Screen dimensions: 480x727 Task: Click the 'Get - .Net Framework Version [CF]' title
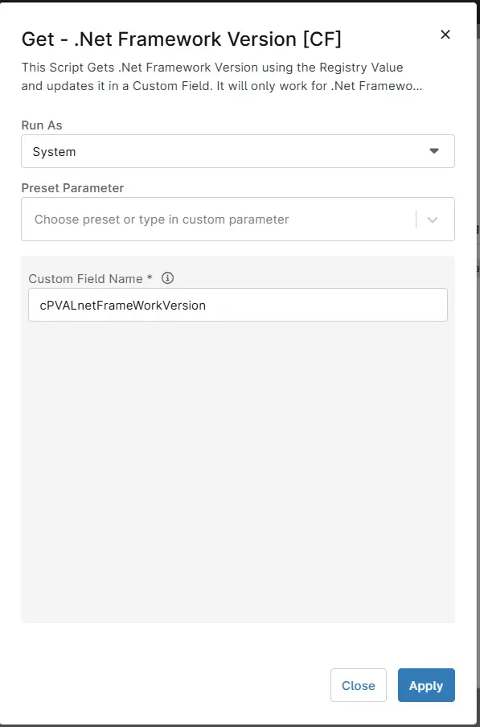tap(181, 39)
